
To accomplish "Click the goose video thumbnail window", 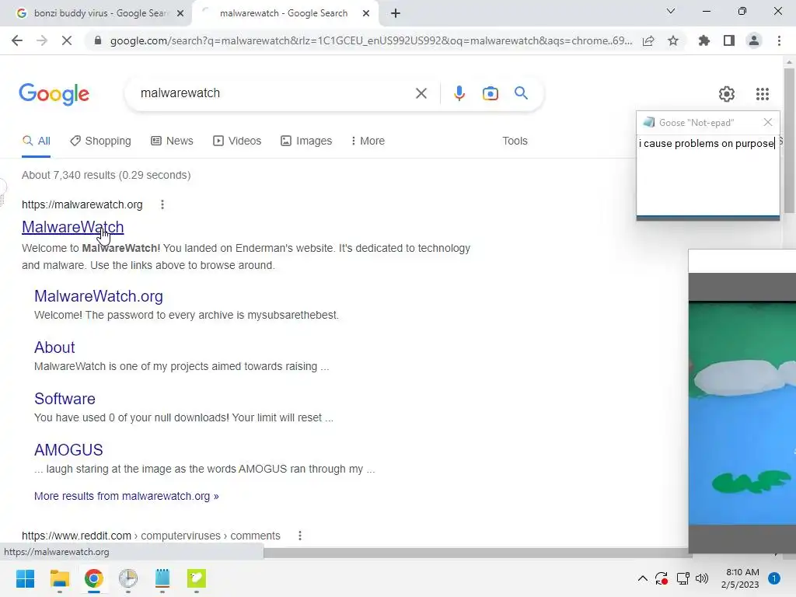I will (x=742, y=401).
